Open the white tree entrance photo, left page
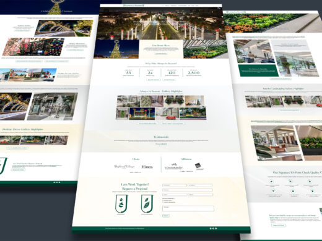The height and width of the screenshot is (241, 322). pos(53,106)
